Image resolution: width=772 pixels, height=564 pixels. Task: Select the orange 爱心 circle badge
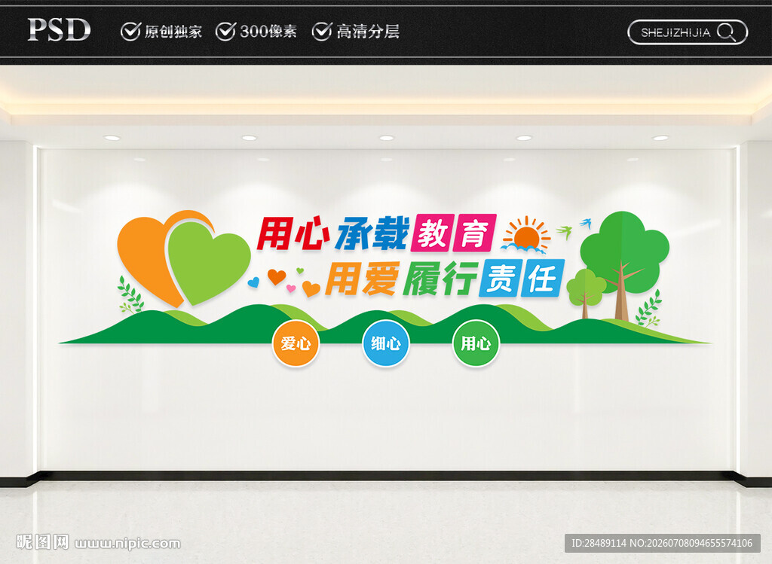(296, 343)
